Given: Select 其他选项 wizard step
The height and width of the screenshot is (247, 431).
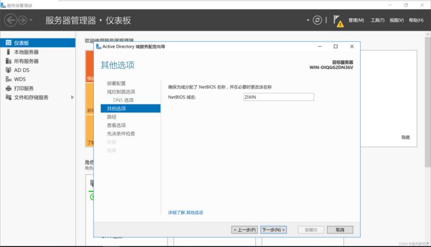Looking at the screenshot, I should click(x=131, y=109).
